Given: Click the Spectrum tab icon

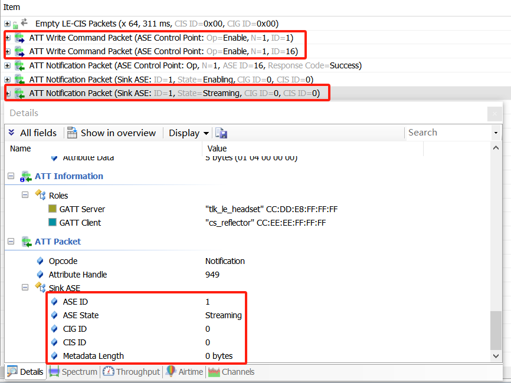Looking at the screenshot, I should click(x=54, y=372).
